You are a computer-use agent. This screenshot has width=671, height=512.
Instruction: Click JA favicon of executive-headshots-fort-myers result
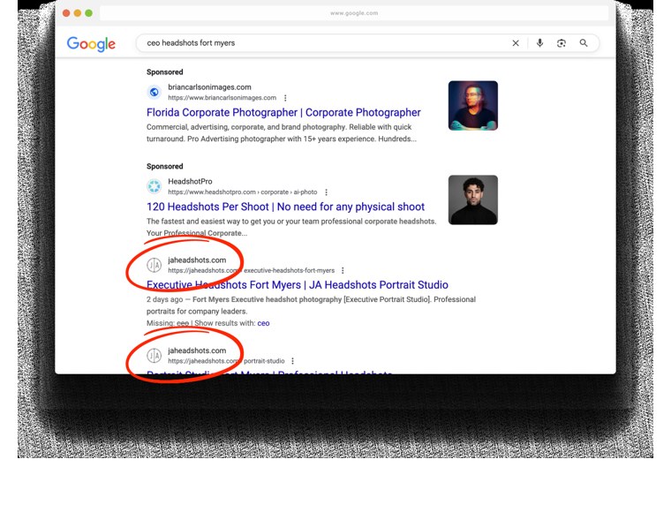tap(154, 265)
